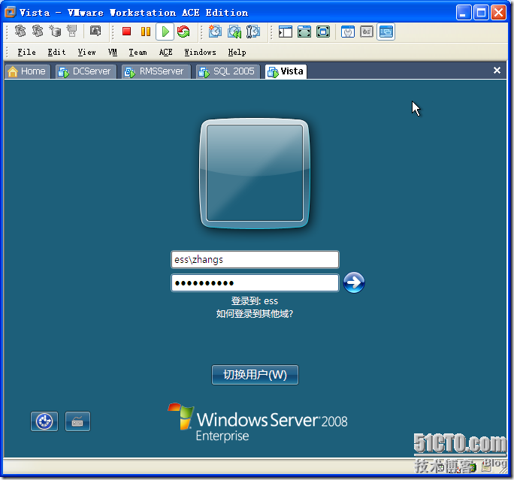Click the USB device toolbar icon
Viewport: 514px width, 480px height.
pos(72,31)
